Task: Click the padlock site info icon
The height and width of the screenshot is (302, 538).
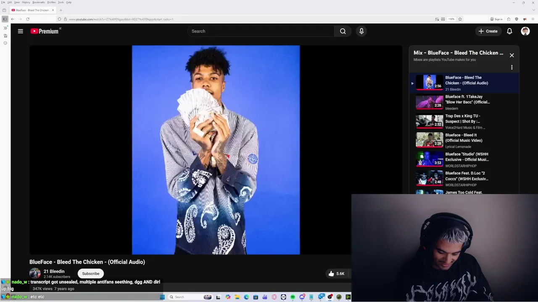Action: pyautogui.click(x=65, y=19)
